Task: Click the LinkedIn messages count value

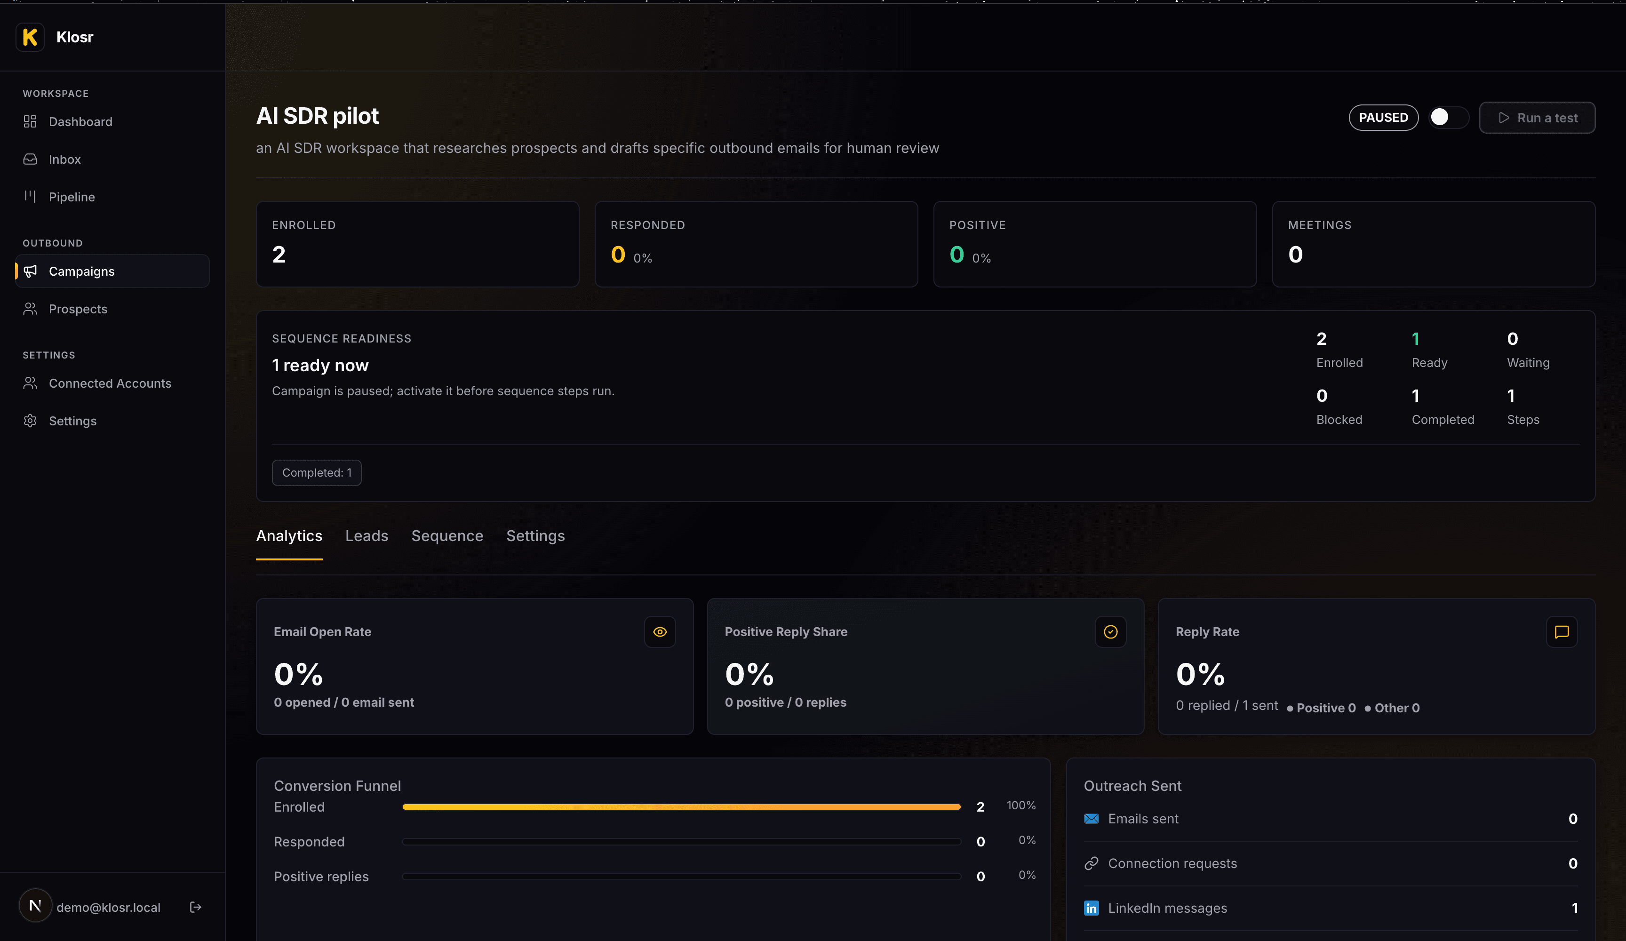Action: pyautogui.click(x=1574, y=908)
